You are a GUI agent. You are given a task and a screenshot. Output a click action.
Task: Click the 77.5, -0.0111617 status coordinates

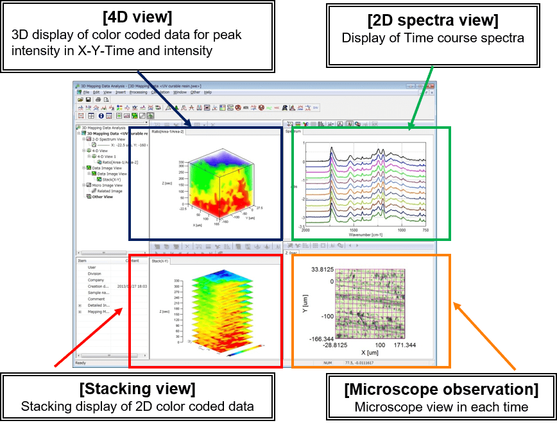coord(359,363)
